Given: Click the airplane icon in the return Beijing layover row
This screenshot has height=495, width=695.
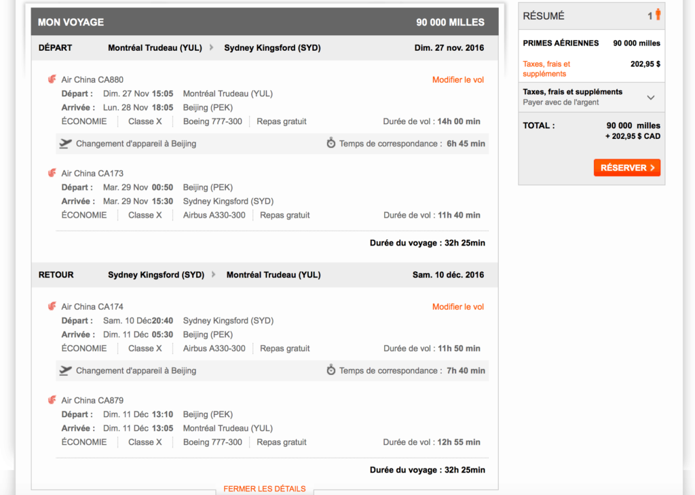Looking at the screenshot, I should 65,370.
